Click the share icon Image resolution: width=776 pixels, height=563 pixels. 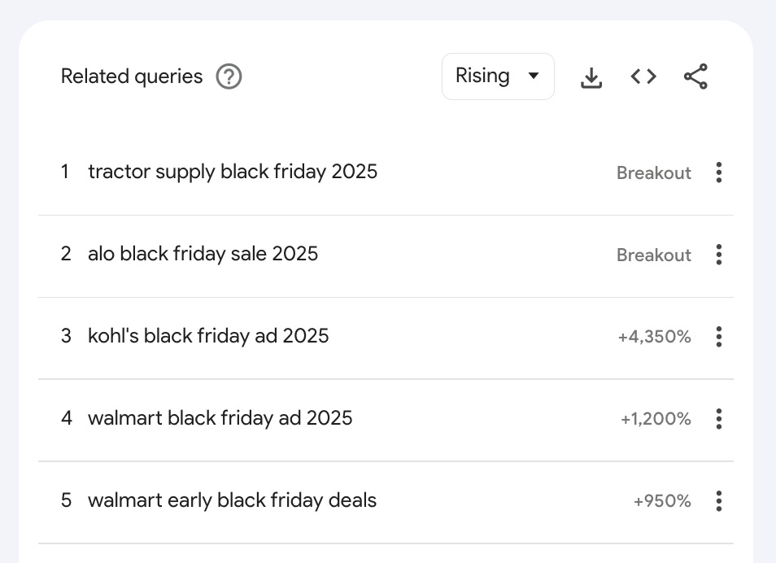pyautogui.click(x=695, y=76)
